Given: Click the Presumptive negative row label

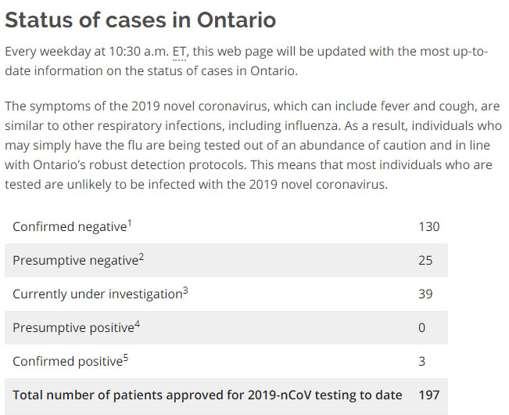Looking at the screenshot, I should coord(75,261).
